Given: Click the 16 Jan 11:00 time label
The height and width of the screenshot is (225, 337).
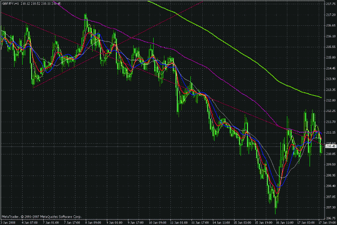Looking at the screenshot, I should 285,223.
